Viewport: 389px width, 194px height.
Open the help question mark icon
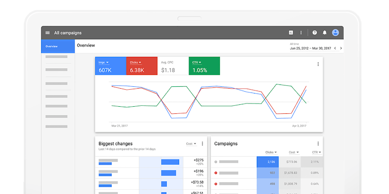(x=315, y=33)
